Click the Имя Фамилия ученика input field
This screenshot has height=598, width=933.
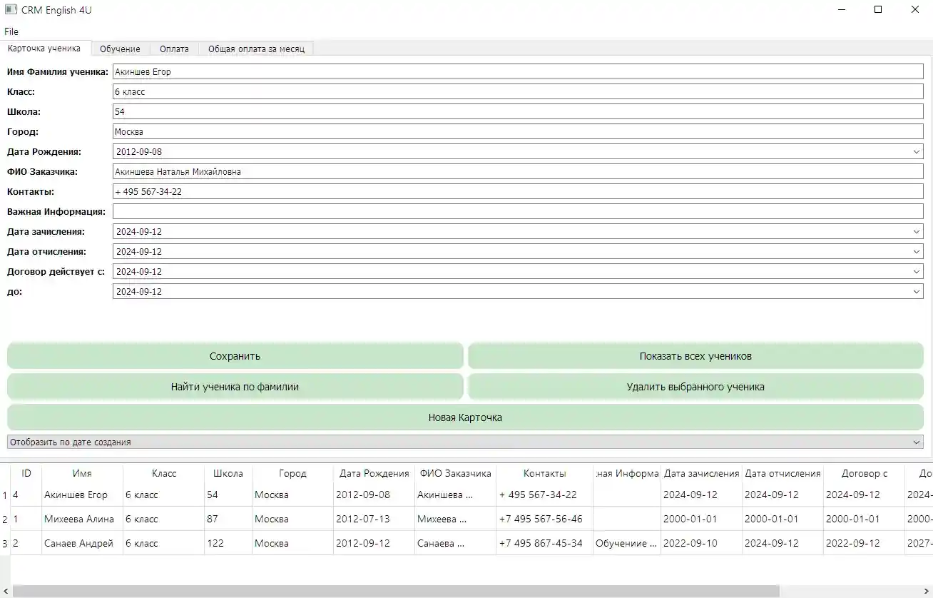pyautogui.click(x=518, y=71)
